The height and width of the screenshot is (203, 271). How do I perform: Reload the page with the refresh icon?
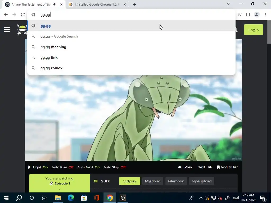[x=23, y=15]
